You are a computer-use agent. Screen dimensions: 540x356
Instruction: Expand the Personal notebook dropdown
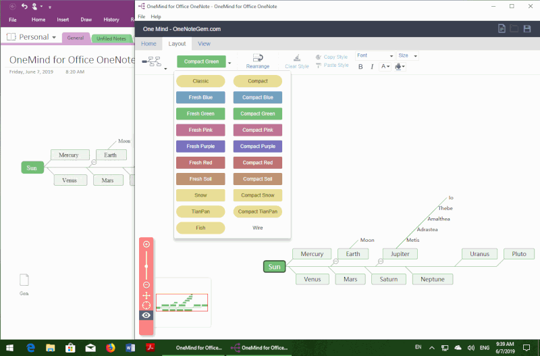(54, 37)
